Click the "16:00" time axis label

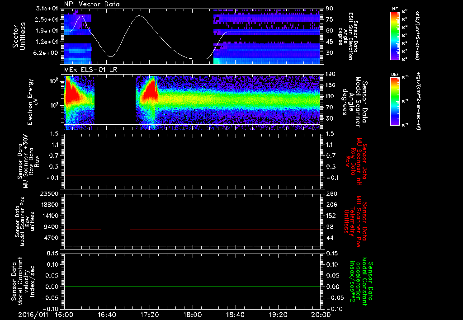click(64, 315)
